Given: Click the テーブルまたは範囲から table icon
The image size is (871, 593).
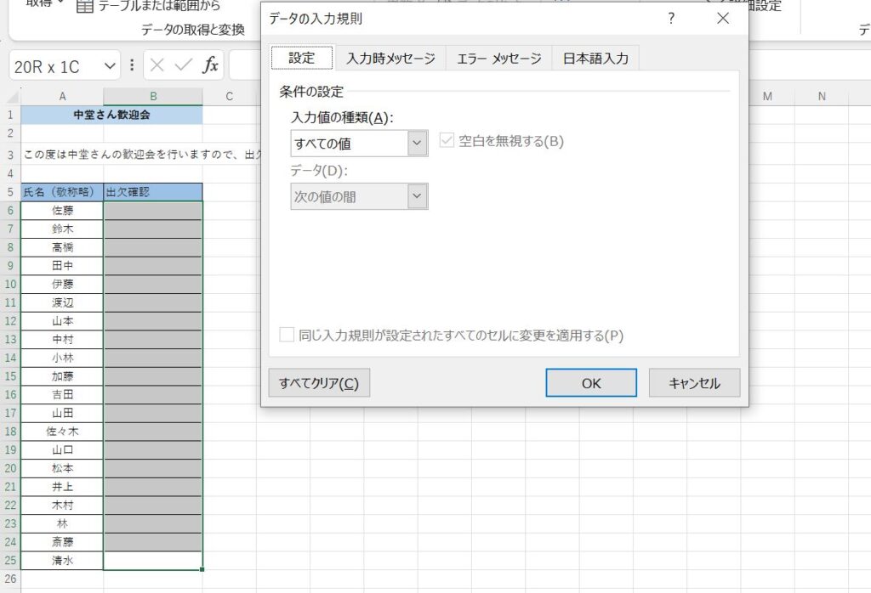Looking at the screenshot, I should (x=85, y=6).
